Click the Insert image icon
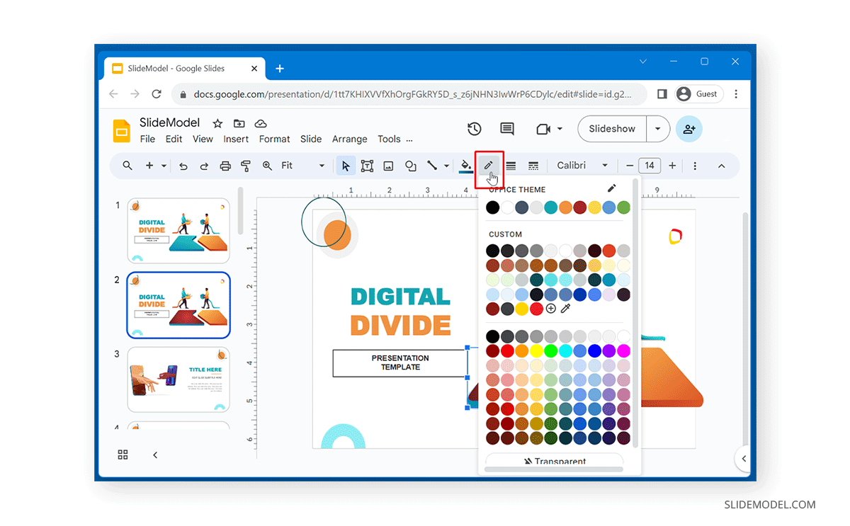850x526 pixels. (x=388, y=165)
